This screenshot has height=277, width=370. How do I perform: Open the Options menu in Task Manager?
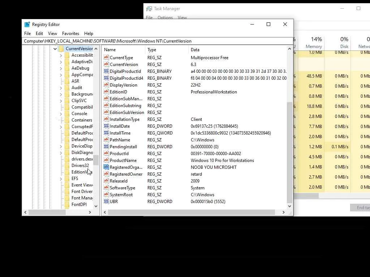(x=165, y=18)
